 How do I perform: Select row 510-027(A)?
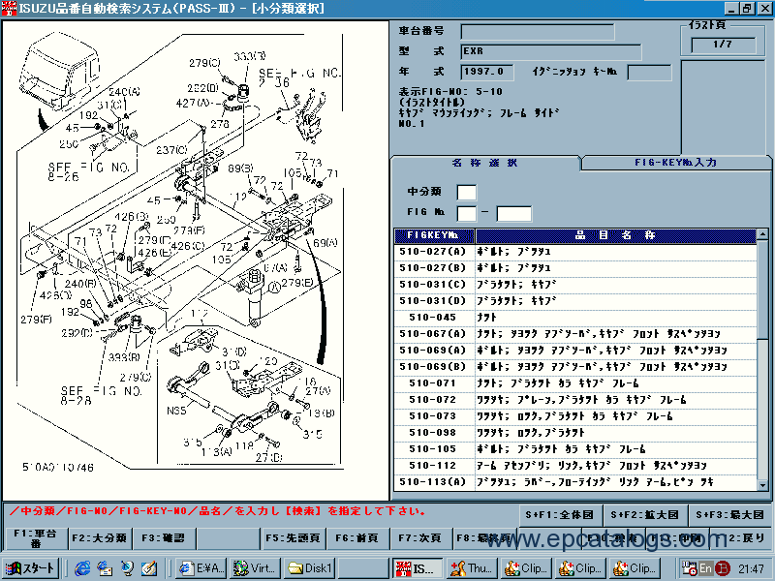[575, 252]
